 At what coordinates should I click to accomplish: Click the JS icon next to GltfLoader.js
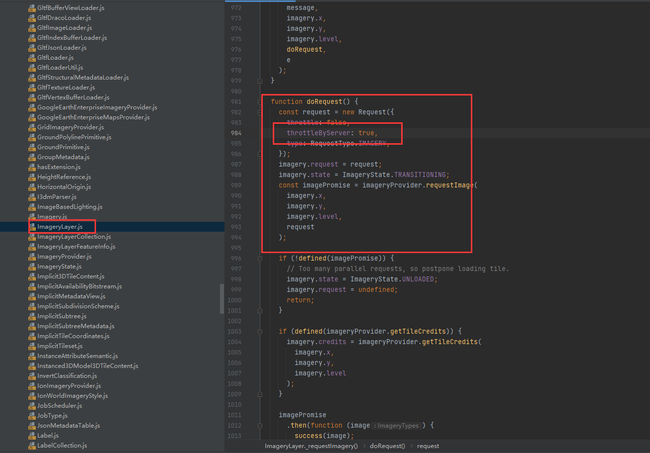tap(32, 58)
